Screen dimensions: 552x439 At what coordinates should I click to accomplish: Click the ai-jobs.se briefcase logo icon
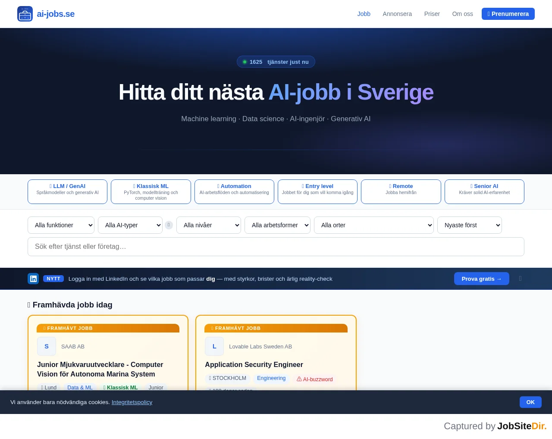(x=25, y=14)
